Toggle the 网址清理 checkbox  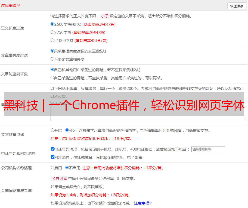52,157
